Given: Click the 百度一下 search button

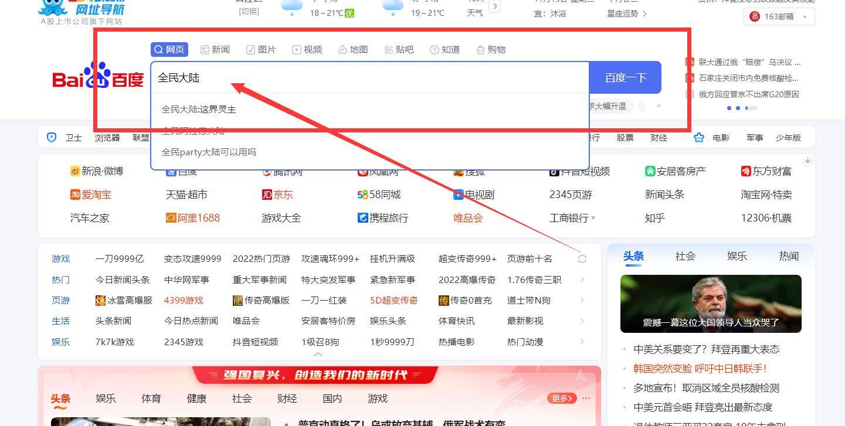Looking at the screenshot, I should pos(625,77).
